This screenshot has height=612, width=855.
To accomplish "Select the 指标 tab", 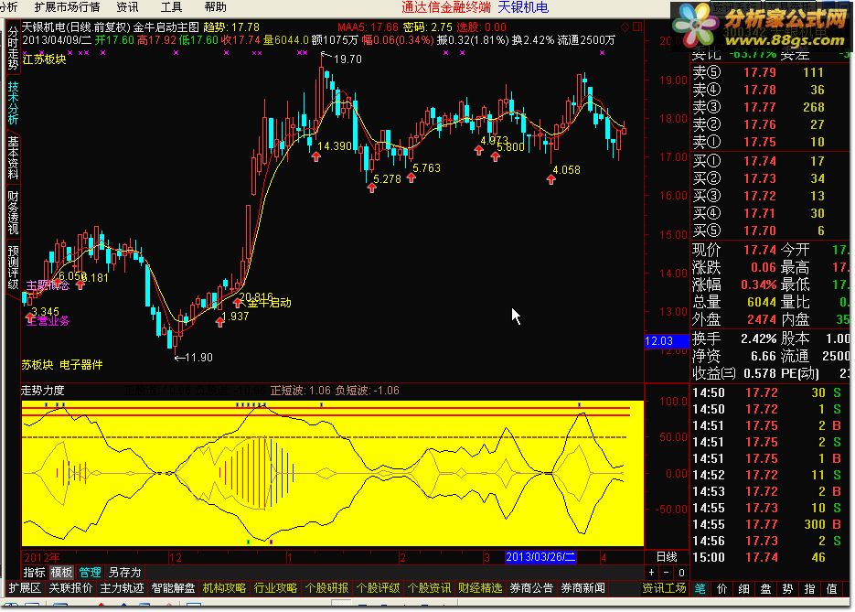I will pyautogui.click(x=34, y=572).
